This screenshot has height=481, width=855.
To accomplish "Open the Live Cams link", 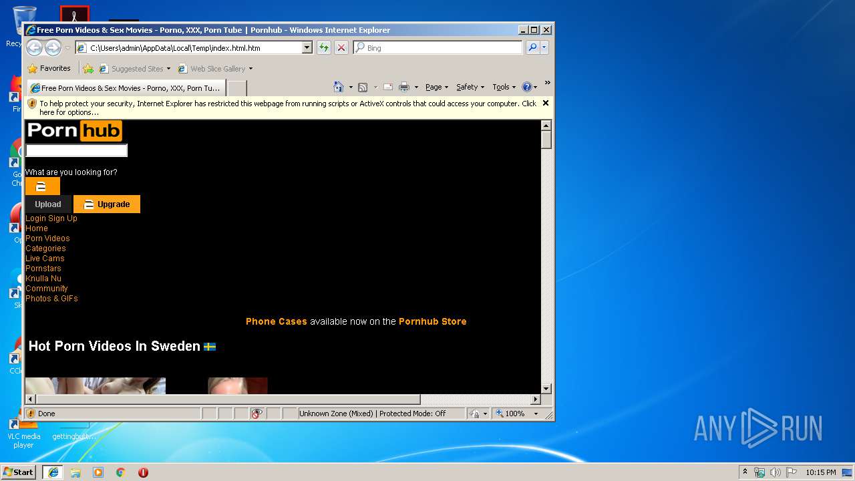I will (x=45, y=258).
